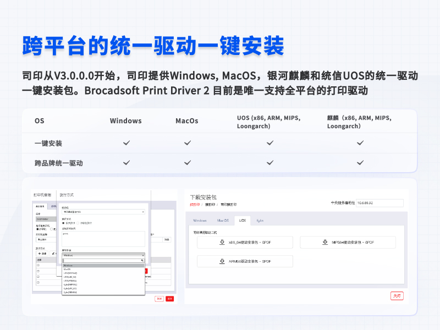Select the UOS tab in download dialog
Screen dimensions: 440x330
point(243,221)
